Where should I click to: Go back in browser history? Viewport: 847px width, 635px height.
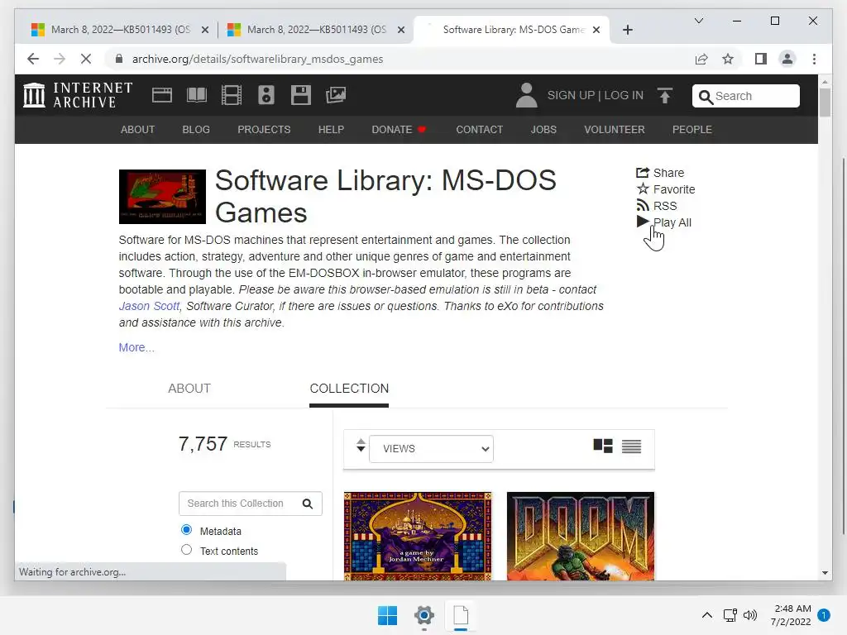point(33,59)
